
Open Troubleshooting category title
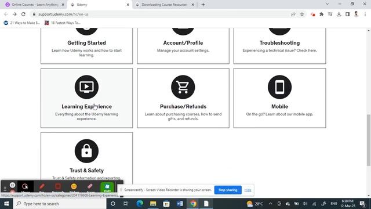click(x=279, y=43)
